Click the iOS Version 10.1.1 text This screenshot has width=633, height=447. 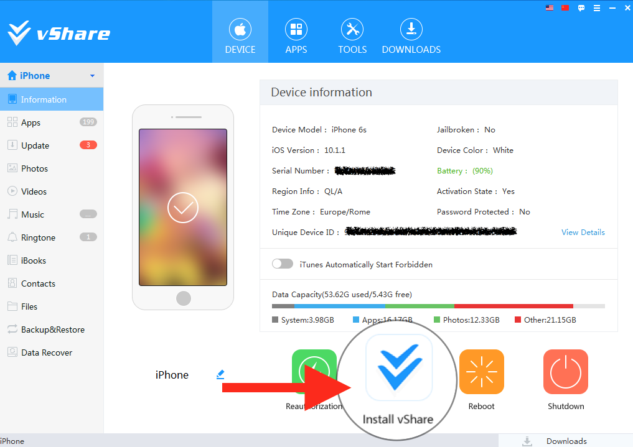pyautogui.click(x=309, y=150)
